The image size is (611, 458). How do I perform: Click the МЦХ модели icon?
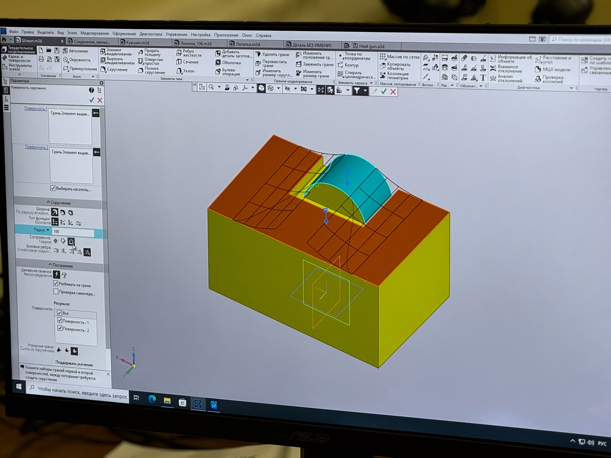click(x=538, y=69)
